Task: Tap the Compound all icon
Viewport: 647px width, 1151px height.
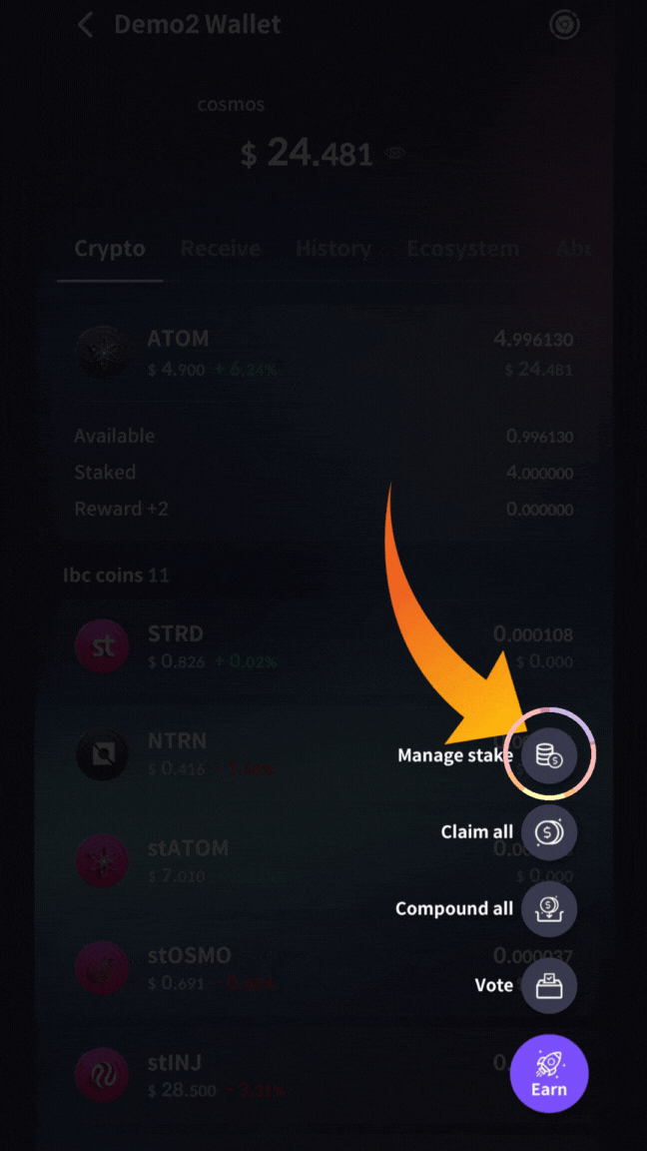Action: 549,909
